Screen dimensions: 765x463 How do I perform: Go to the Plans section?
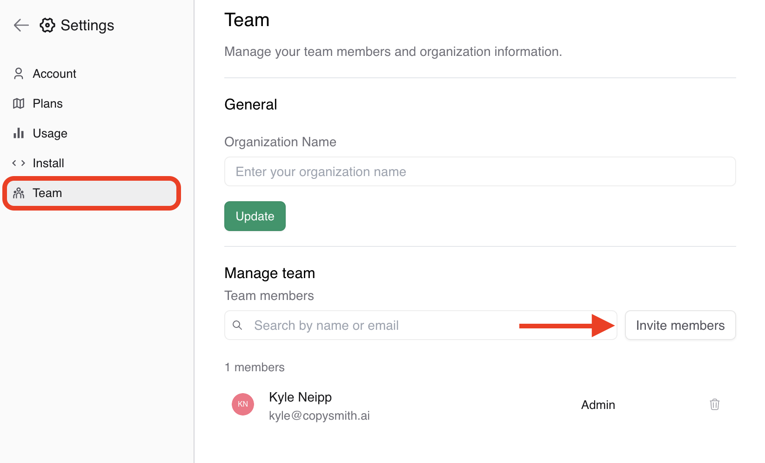[x=47, y=103]
